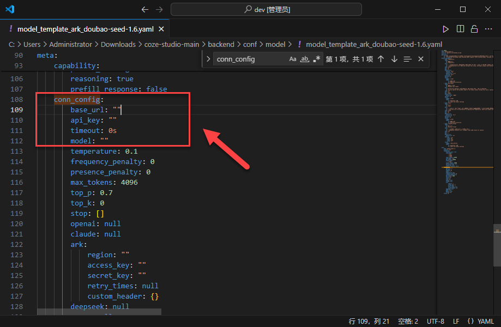
Task: Click in the conn_config find input
Action: click(x=248, y=59)
